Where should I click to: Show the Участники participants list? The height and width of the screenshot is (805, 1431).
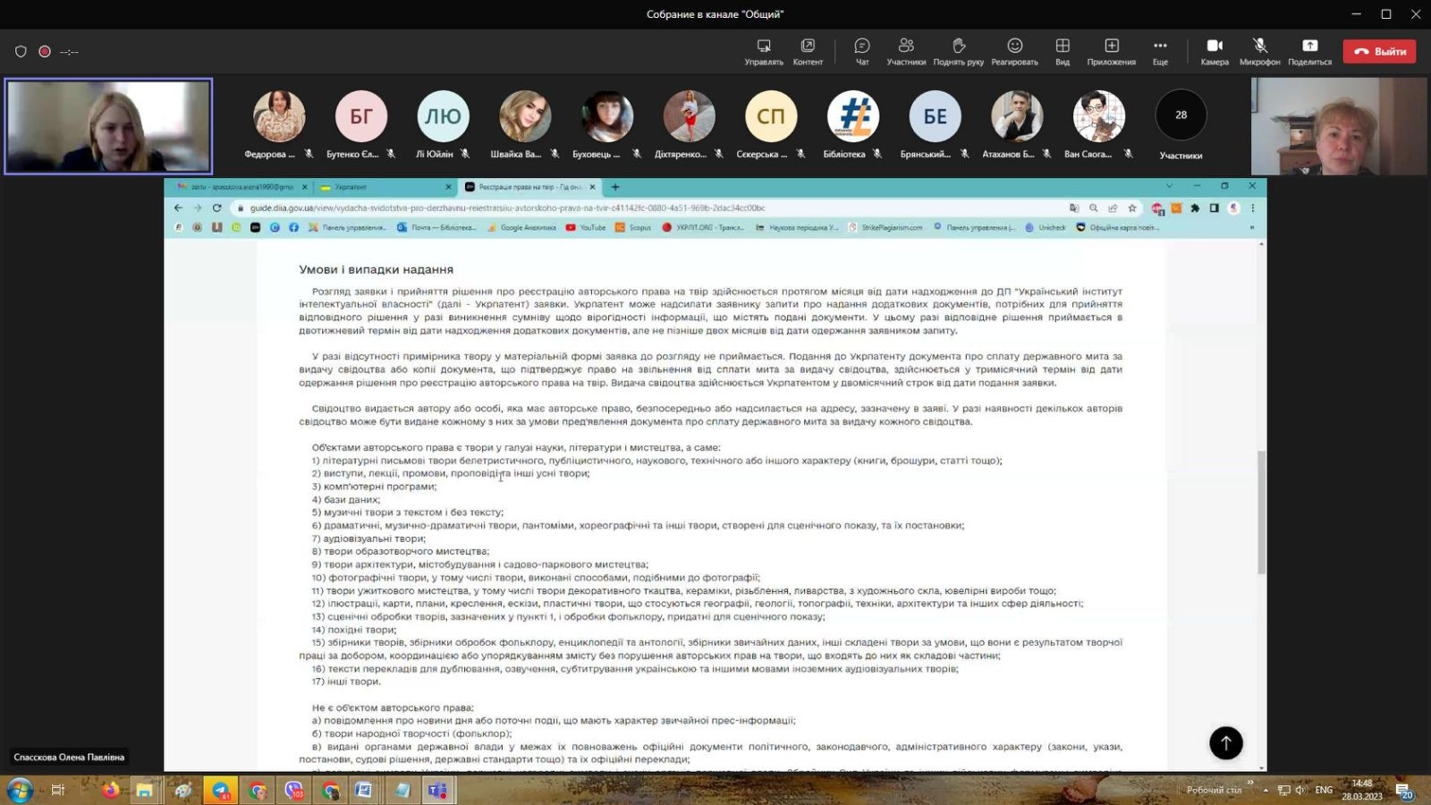tap(906, 51)
